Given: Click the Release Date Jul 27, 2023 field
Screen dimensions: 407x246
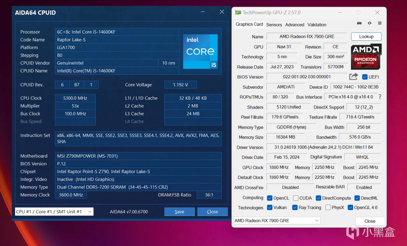Looking at the screenshot, I should 282,67.
